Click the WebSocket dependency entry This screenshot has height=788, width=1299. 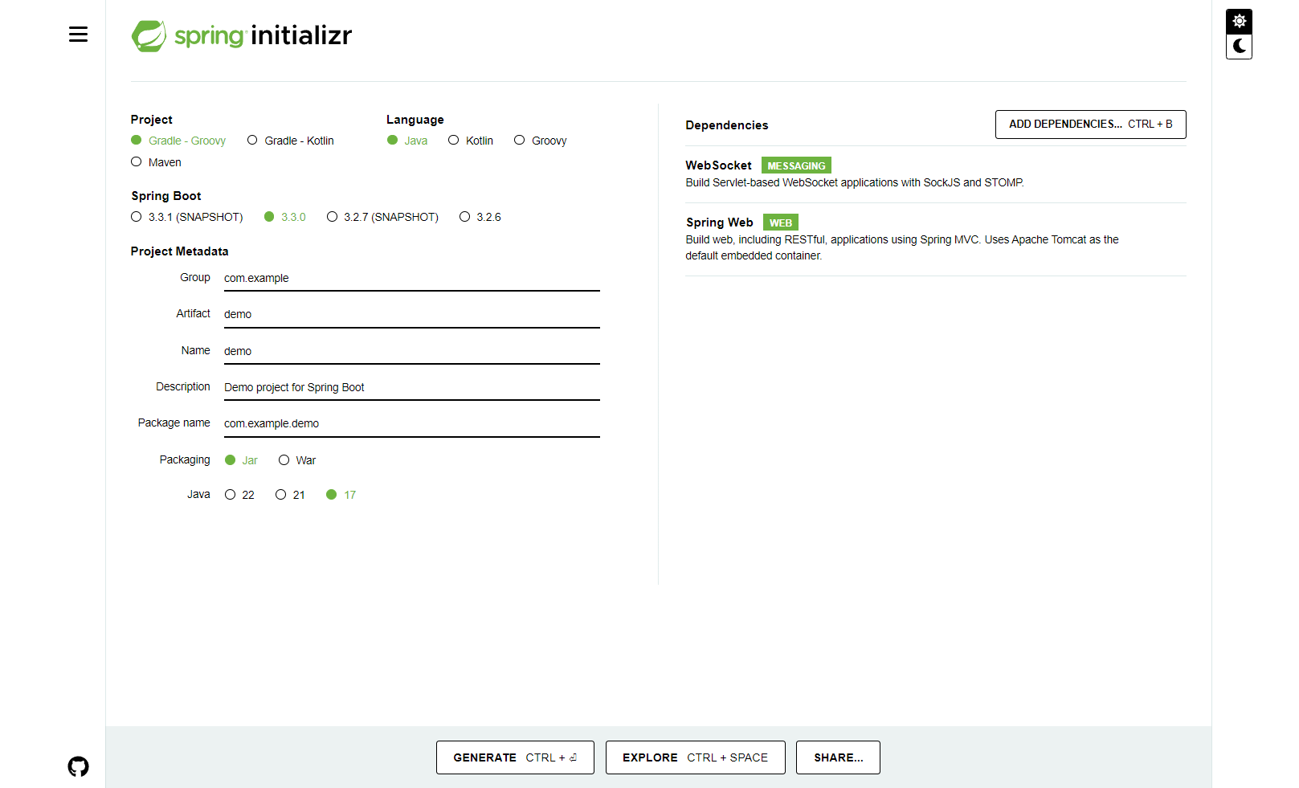click(x=935, y=174)
